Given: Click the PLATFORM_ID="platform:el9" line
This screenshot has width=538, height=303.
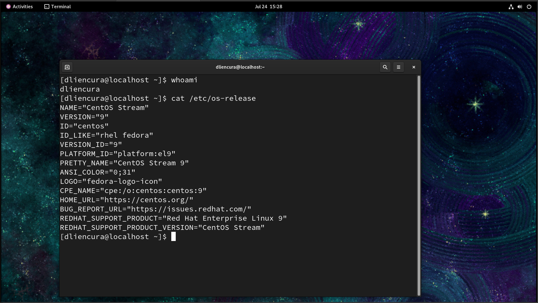Looking at the screenshot, I should [118, 154].
